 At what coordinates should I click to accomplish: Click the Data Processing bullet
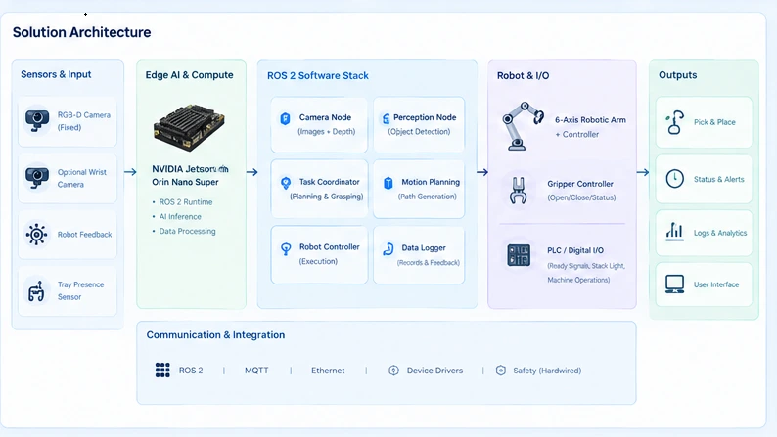(x=187, y=231)
